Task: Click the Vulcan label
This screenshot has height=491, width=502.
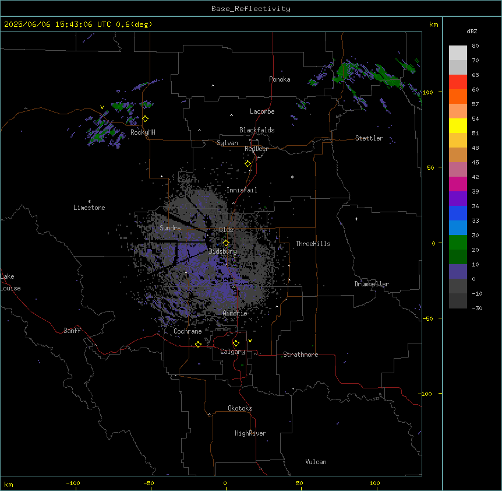Action: (x=316, y=462)
